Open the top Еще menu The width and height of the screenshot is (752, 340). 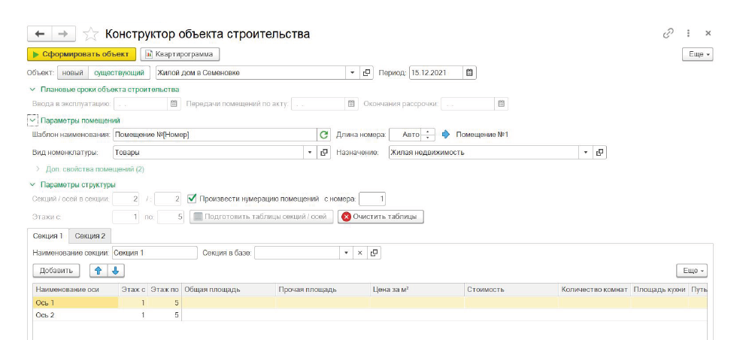point(697,54)
